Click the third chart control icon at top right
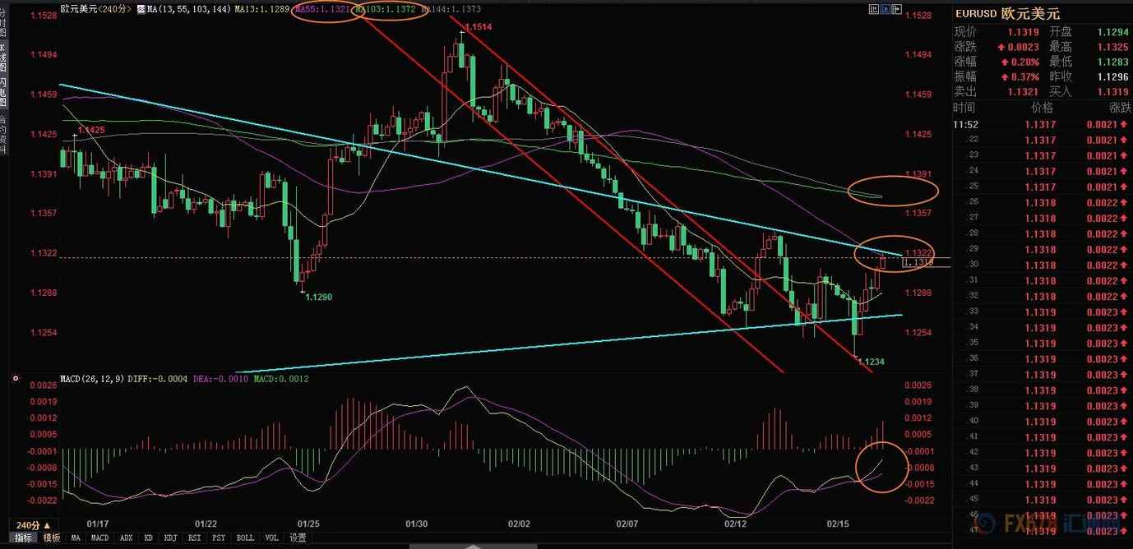1133x549 pixels. point(896,9)
